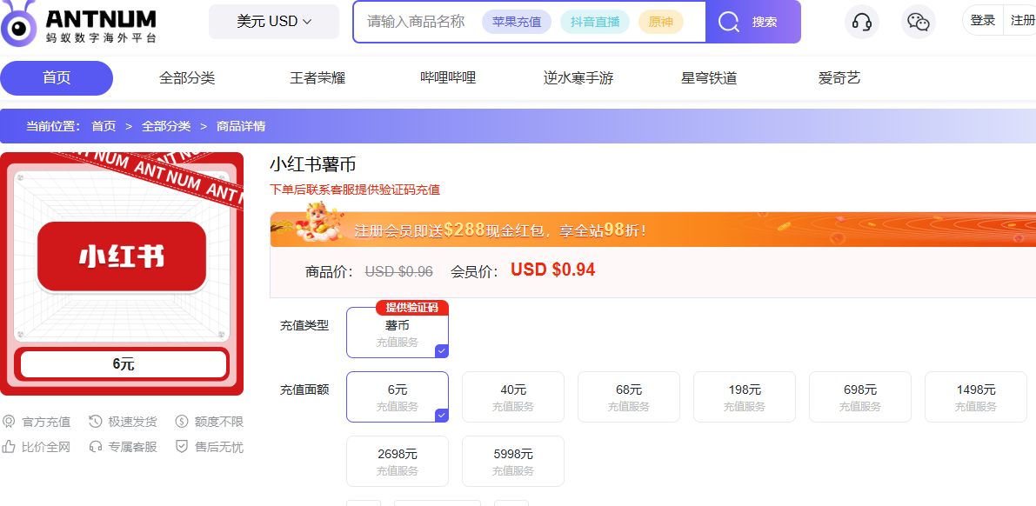Click the 小红书薯币 product title
The width and height of the screenshot is (1036, 506).
313,164
